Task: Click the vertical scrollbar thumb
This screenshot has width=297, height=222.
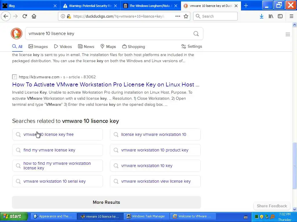Action: click(x=295, y=165)
